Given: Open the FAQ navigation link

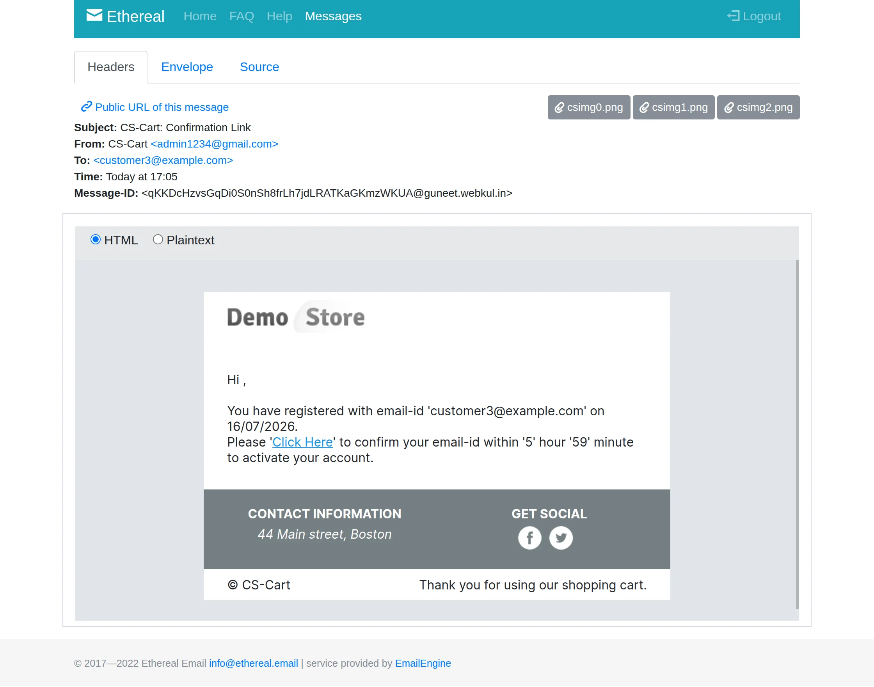Looking at the screenshot, I should (241, 16).
